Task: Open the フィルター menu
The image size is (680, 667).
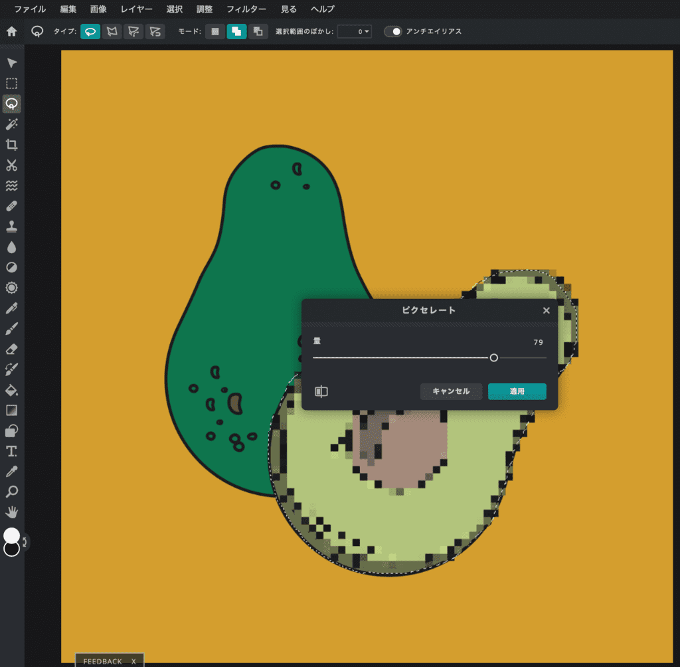Action: [x=246, y=9]
